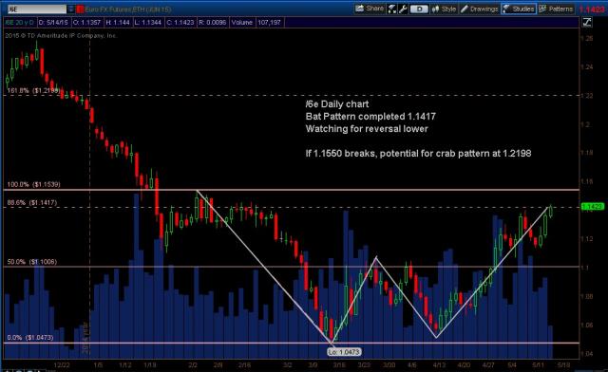The height and width of the screenshot is (372, 608).
Task: Click the Patterns chart icon
Action: [x=542, y=9]
